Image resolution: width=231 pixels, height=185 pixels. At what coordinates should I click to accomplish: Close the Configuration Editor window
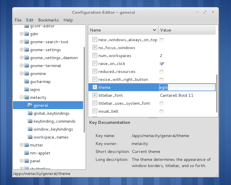pos(213,12)
